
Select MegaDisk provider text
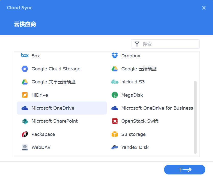coord(132,95)
